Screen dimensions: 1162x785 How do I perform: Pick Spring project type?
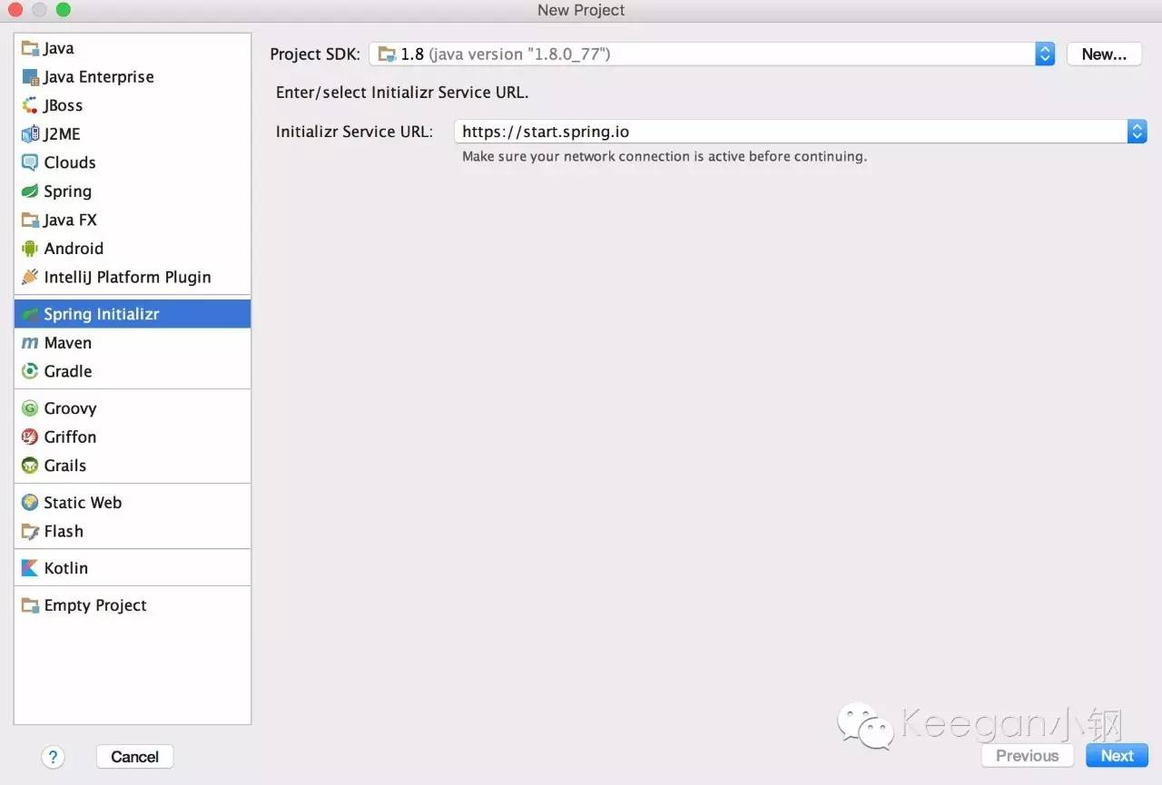pyautogui.click(x=68, y=191)
